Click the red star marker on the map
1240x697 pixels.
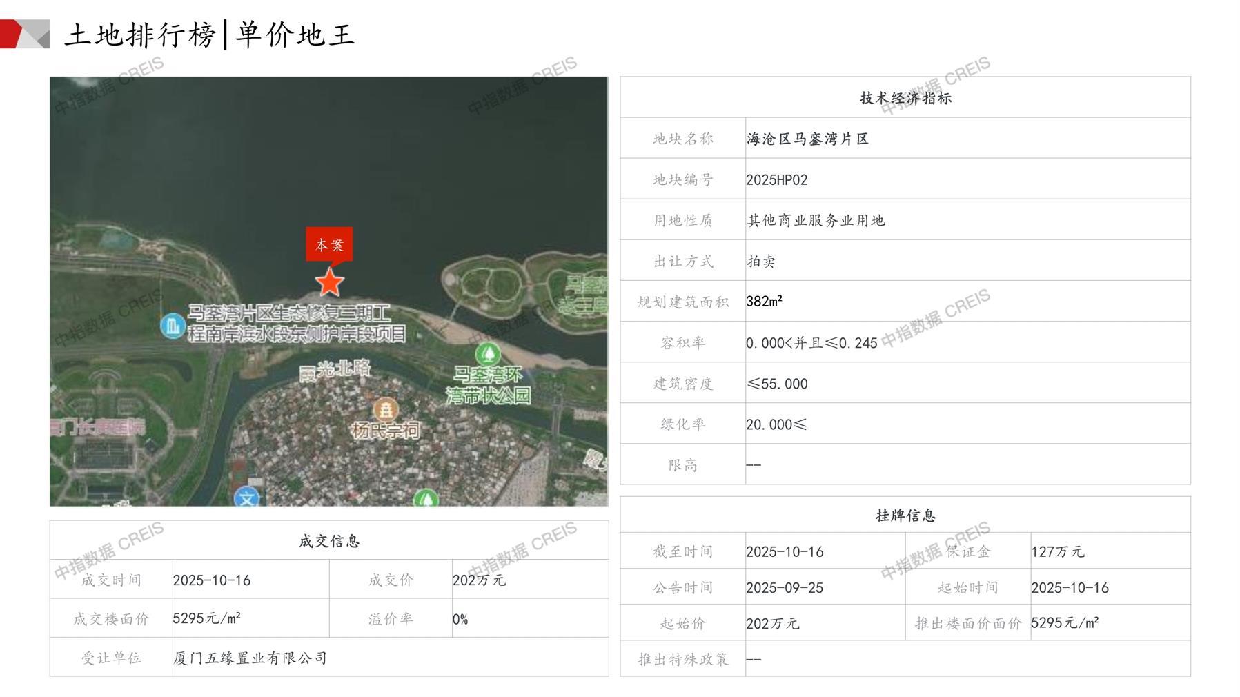(x=330, y=283)
